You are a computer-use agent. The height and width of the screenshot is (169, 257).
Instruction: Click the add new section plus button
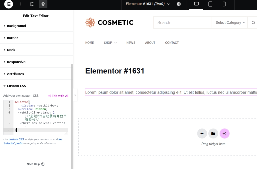pyautogui.click(x=202, y=133)
